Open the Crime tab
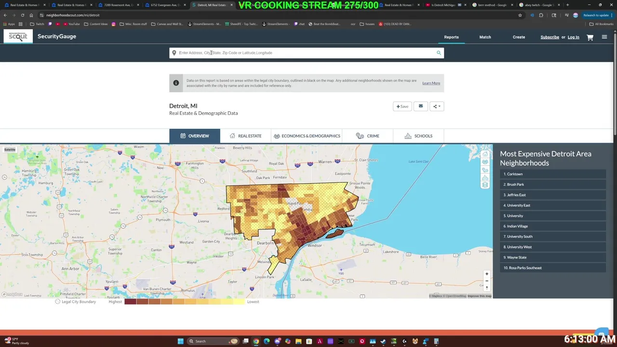This screenshot has height=347, width=617. click(x=367, y=136)
